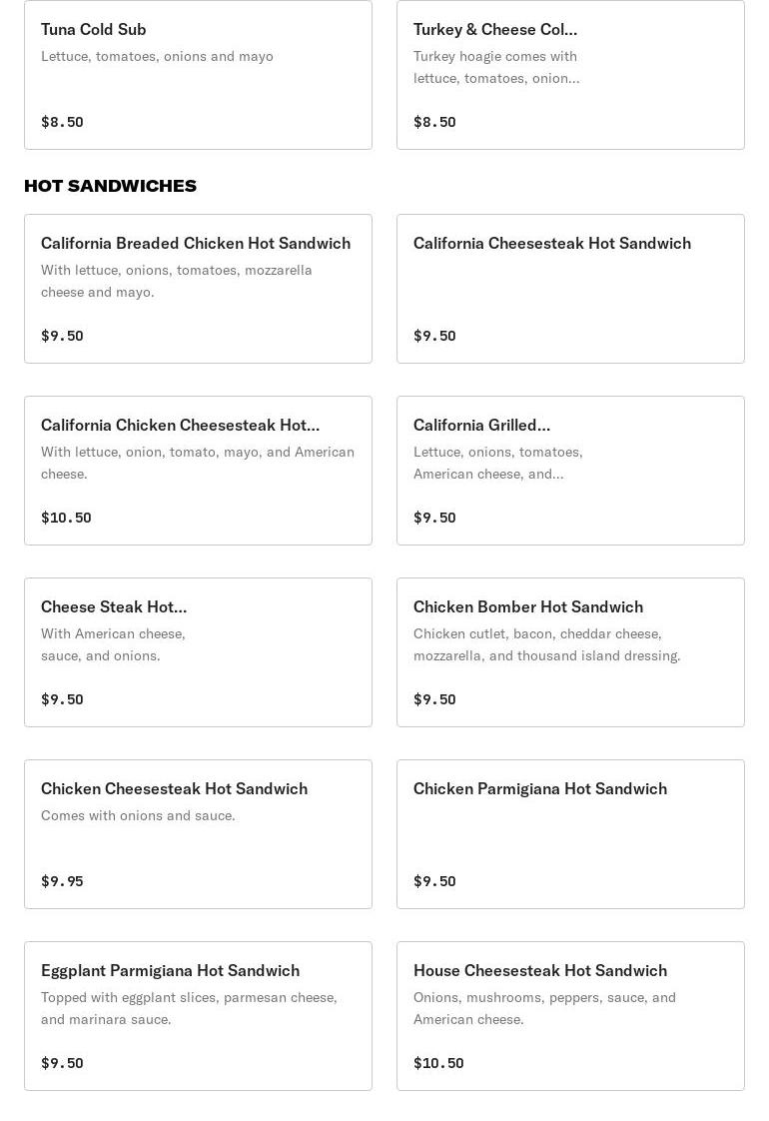The width and height of the screenshot is (769, 1121).
Task: Click the Tuna Cold Sub $8.50 price
Action: pos(62,122)
